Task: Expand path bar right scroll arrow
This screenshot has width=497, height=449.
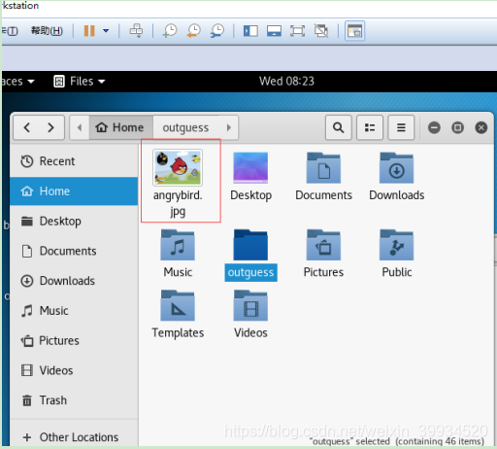Action: tap(229, 127)
